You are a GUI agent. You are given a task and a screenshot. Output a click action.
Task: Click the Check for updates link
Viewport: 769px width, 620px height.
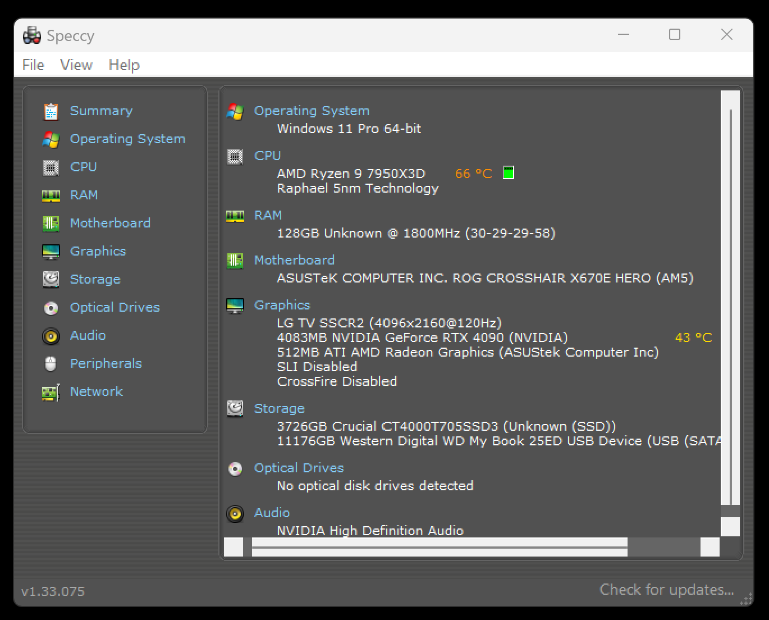(667, 590)
